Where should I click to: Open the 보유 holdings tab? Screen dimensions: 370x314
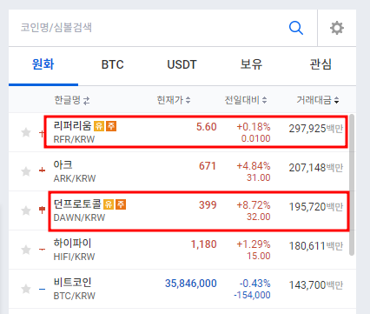coord(251,64)
